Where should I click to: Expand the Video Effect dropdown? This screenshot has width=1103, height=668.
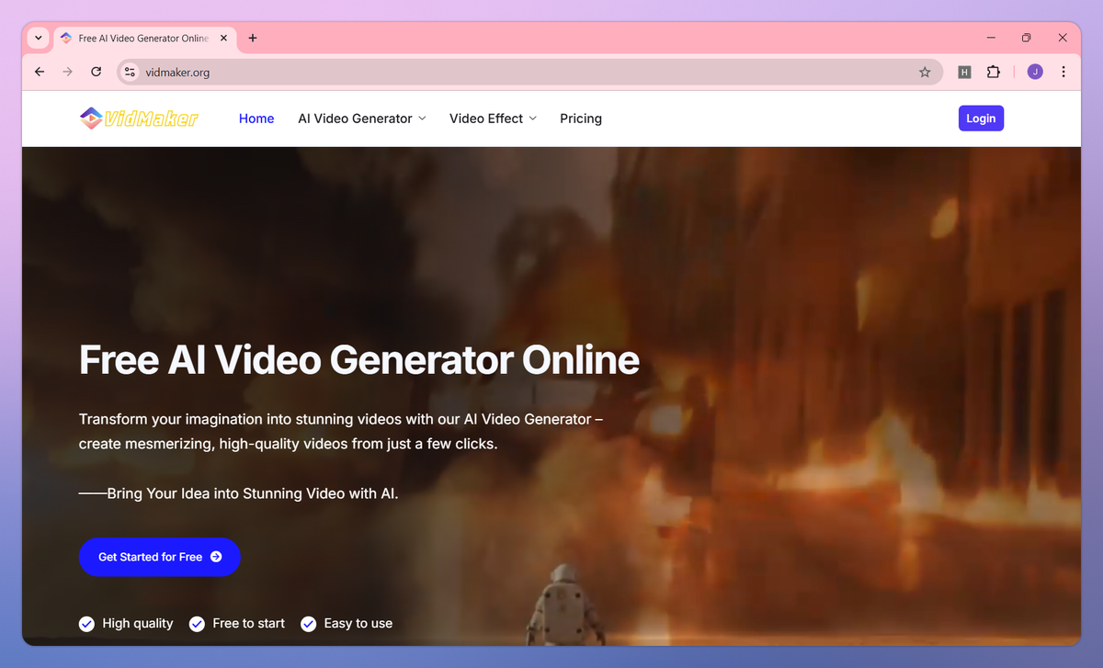pyautogui.click(x=493, y=118)
